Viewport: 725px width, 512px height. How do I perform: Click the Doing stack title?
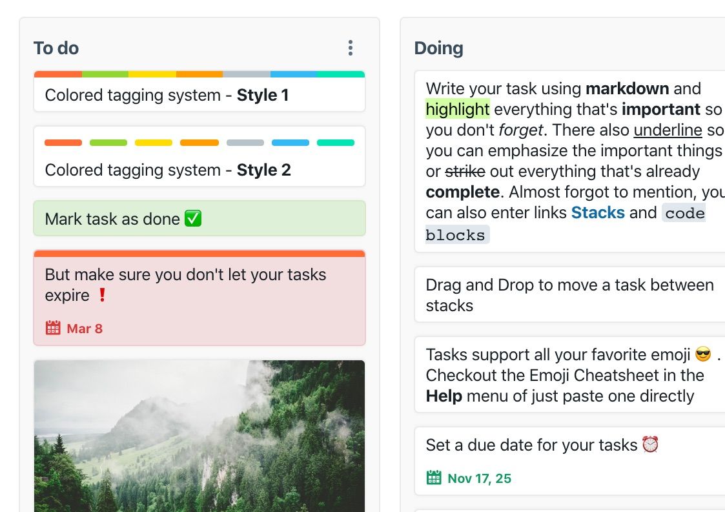click(438, 48)
